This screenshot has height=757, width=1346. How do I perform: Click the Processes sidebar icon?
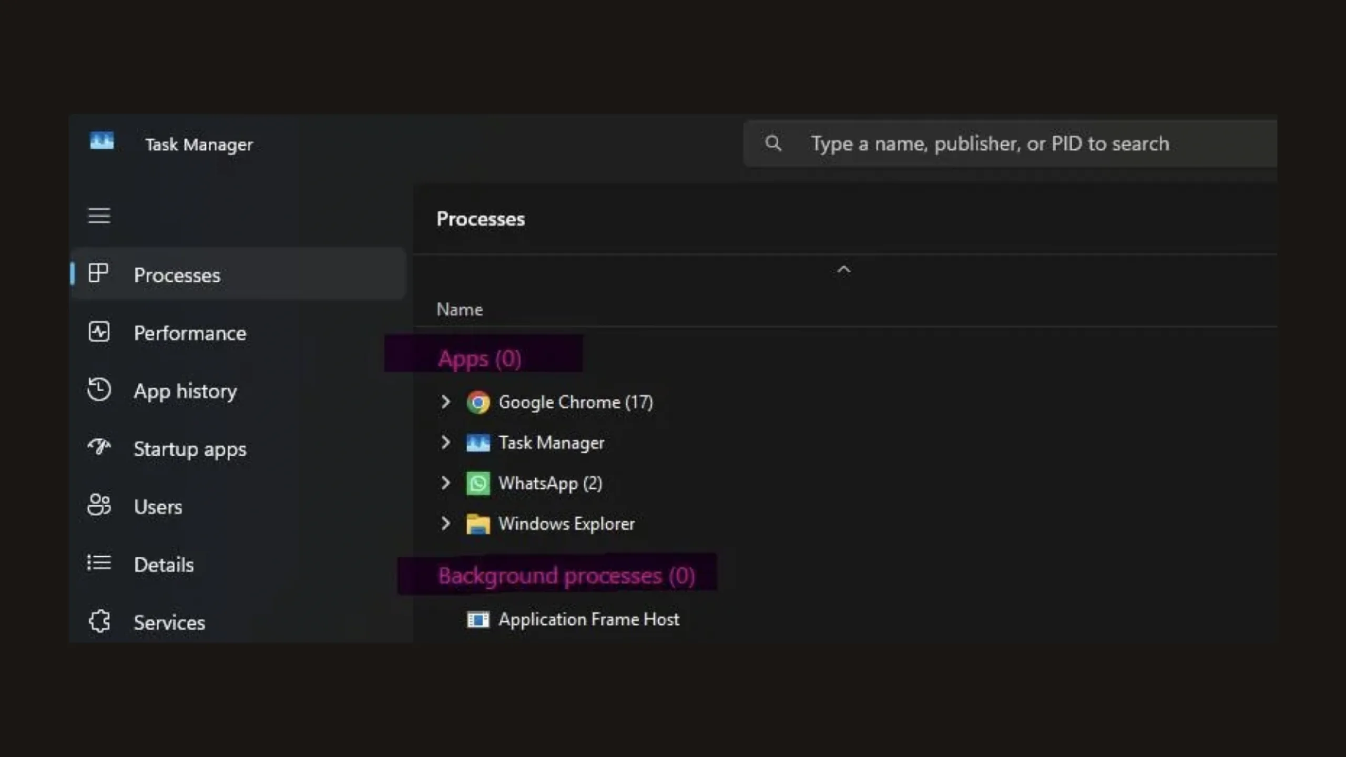(x=98, y=273)
